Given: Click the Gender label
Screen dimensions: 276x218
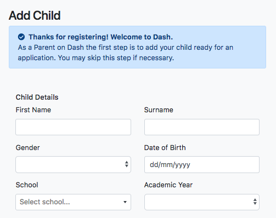Looking at the screenshot, I should click(x=27, y=147).
